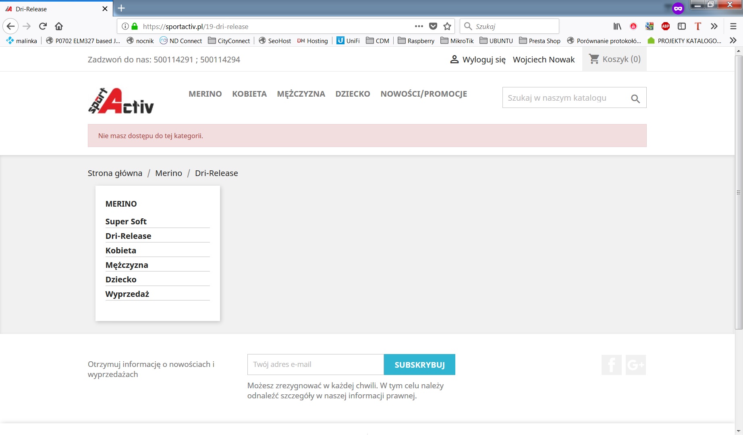This screenshot has width=743, height=435.
Task: Click the page vertical scrollbar
Action: [x=739, y=193]
